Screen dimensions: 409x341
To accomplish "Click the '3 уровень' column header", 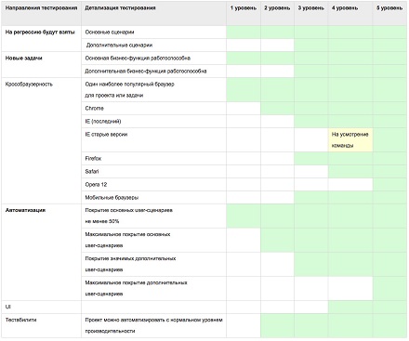I will 310,13.
